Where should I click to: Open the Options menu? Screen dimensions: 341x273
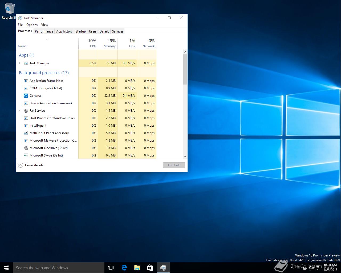pyautogui.click(x=32, y=25)
